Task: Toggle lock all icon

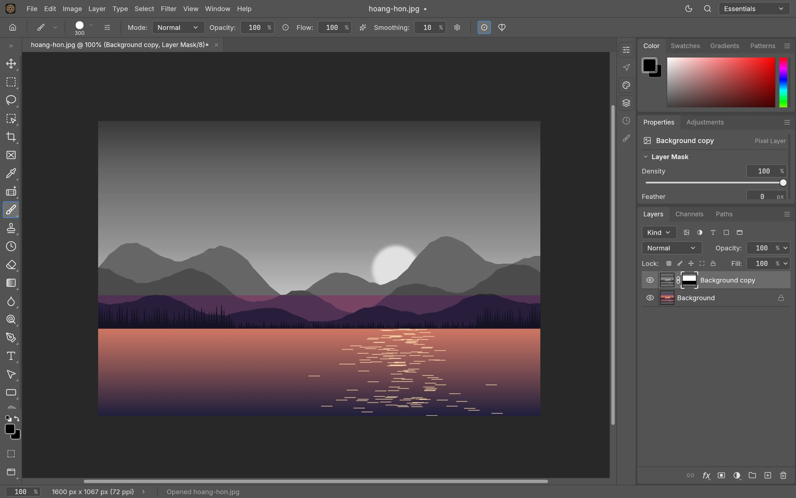Action: coord(713,263)
